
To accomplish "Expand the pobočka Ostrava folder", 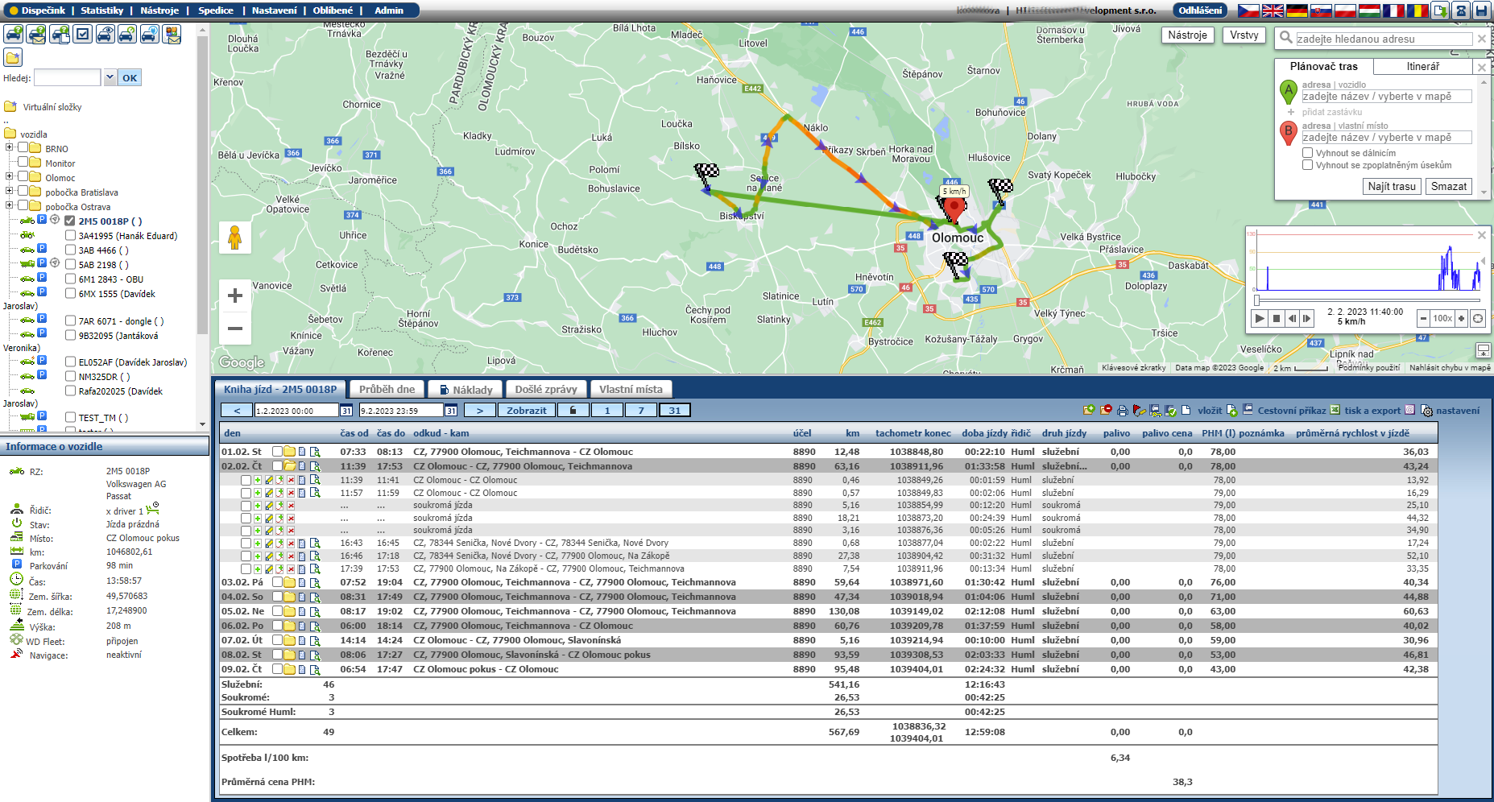I will pos(9,206).
